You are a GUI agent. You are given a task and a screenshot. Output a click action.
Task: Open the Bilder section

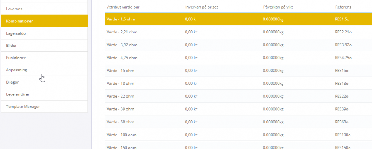[44, 46]
